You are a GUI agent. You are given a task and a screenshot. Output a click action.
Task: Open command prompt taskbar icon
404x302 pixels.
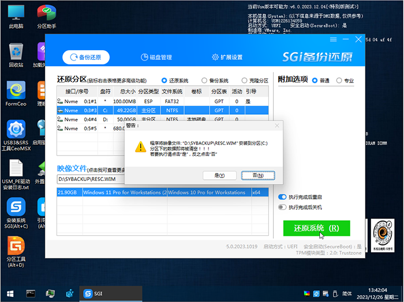click(31, 293)
